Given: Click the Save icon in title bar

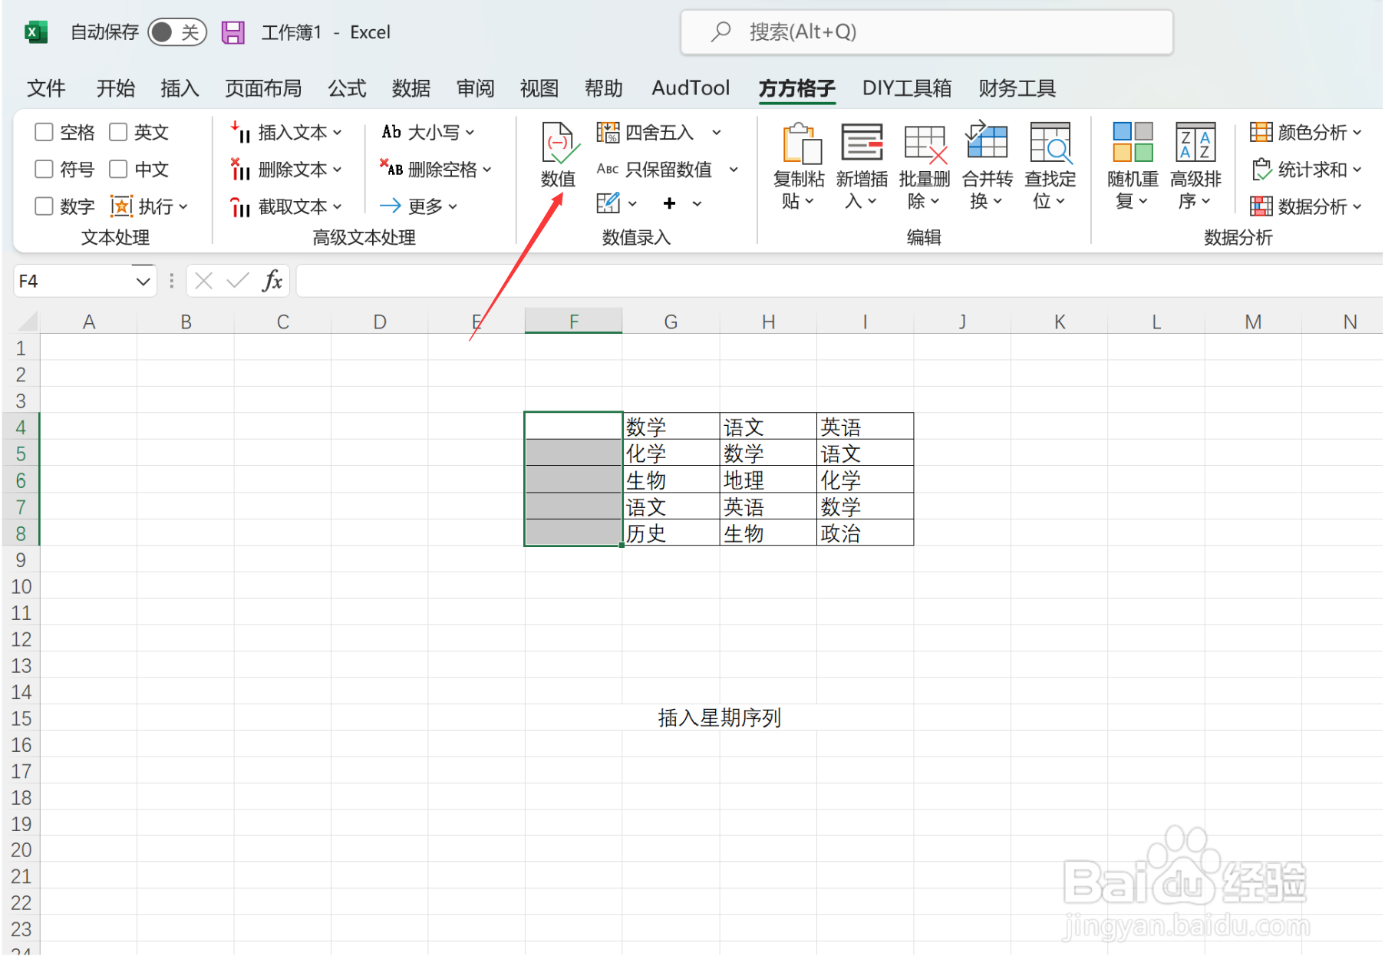Looking at the screenshot, I should tap(232, 32).
